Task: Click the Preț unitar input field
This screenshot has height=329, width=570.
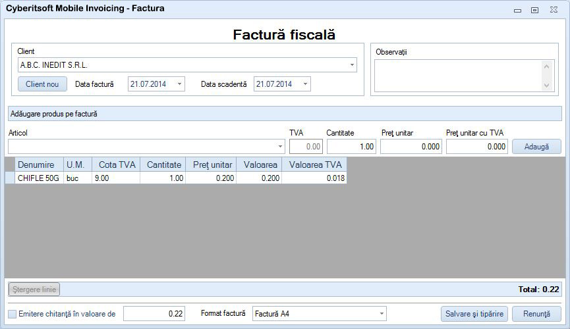Action: [411, 147]
